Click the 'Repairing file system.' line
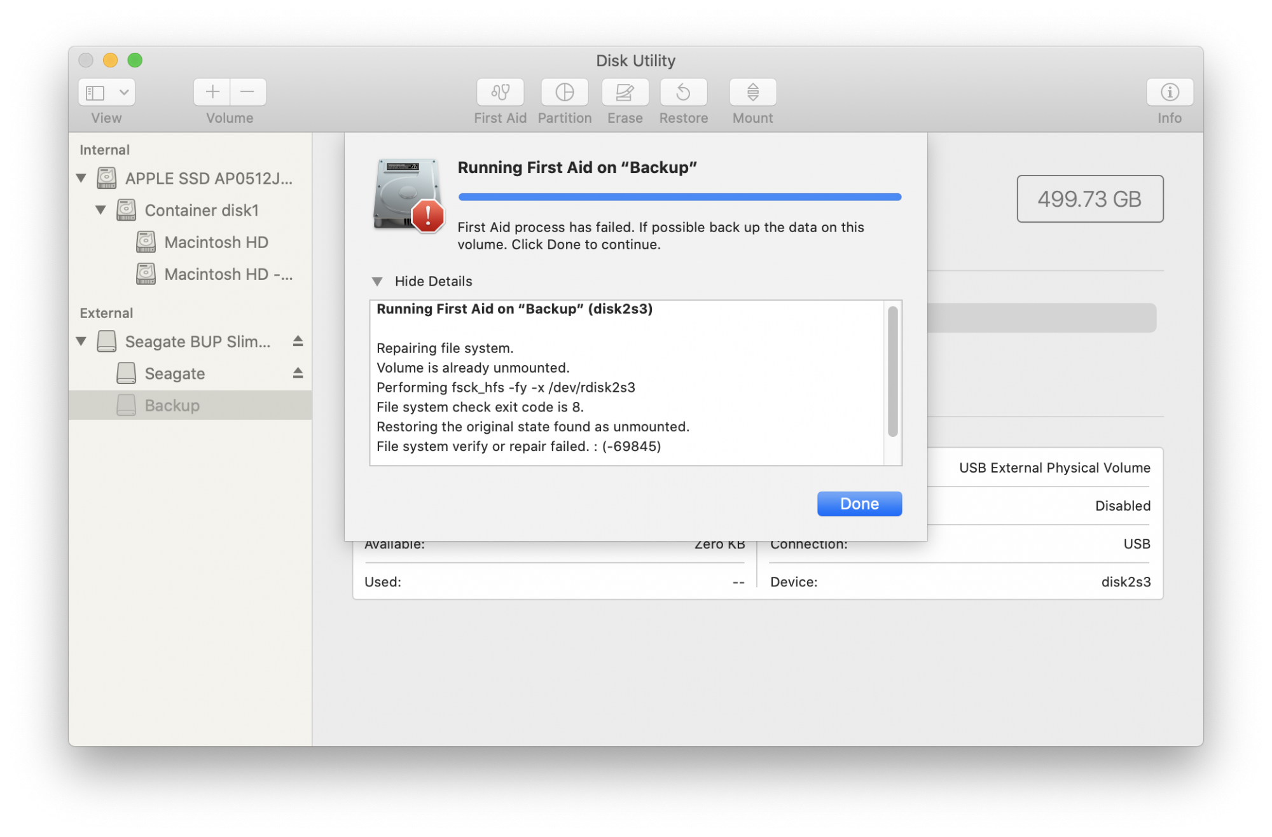This screenshot has height=837, width=1272. point(445,348)
